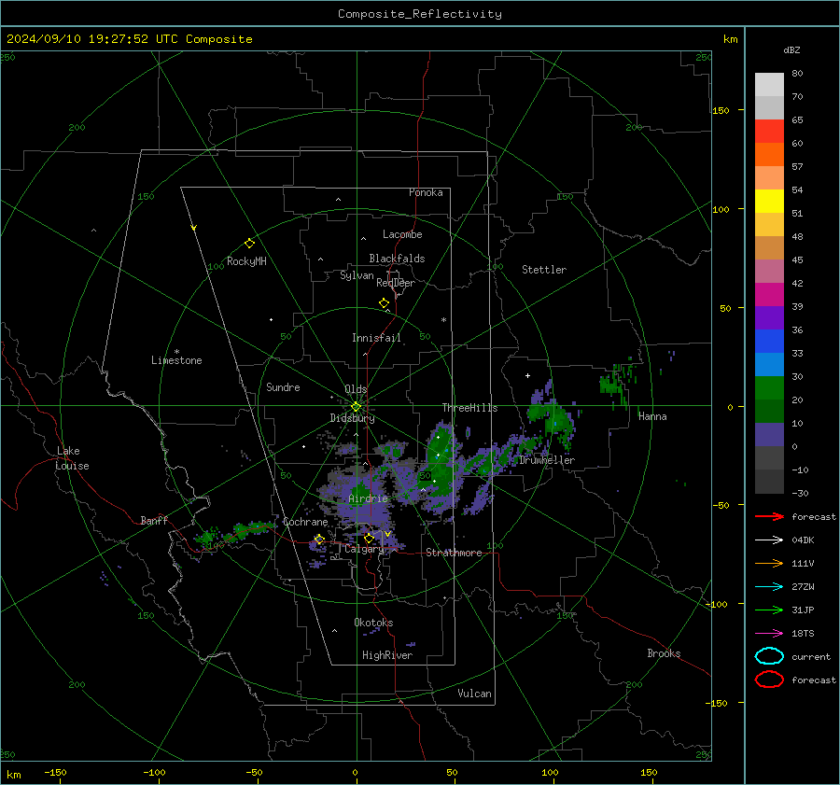This screenshot has width=840, height=785.
Task: Click the Drumheller city label
Action: pos(547,460)
